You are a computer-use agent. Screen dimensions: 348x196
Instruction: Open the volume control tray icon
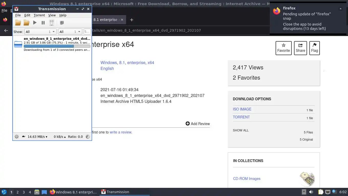(x=311, y=192)
